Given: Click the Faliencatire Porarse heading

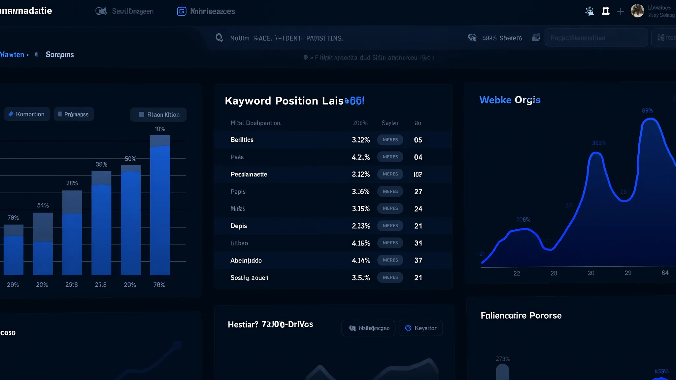Looking at the screenshot, I should 521,316.
